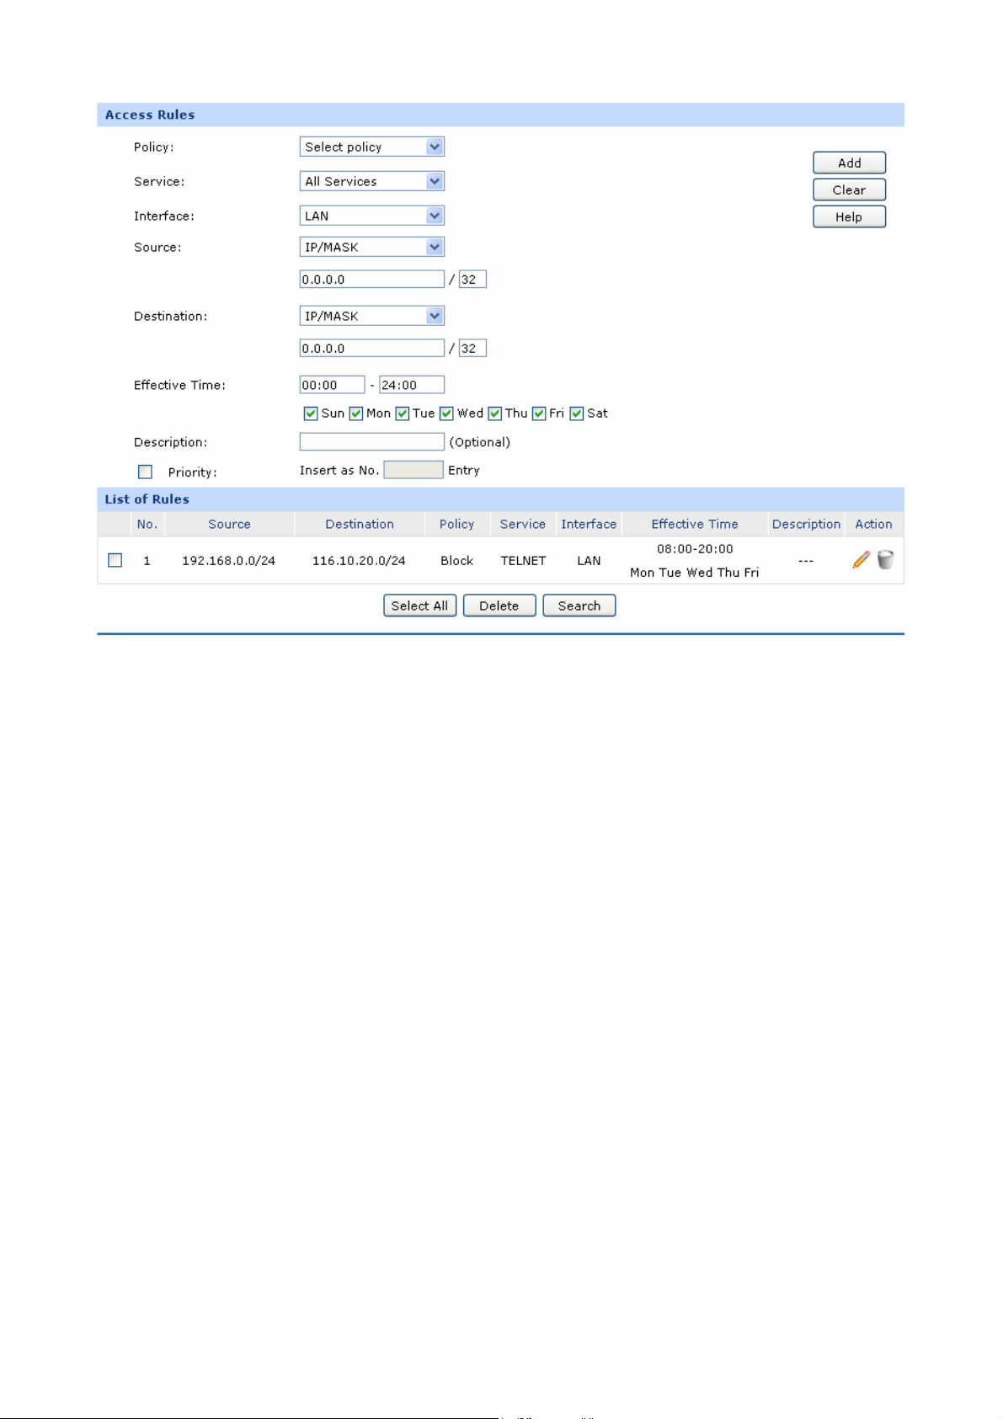Uncheck the Wed day checkbox

tap(447, 413)
